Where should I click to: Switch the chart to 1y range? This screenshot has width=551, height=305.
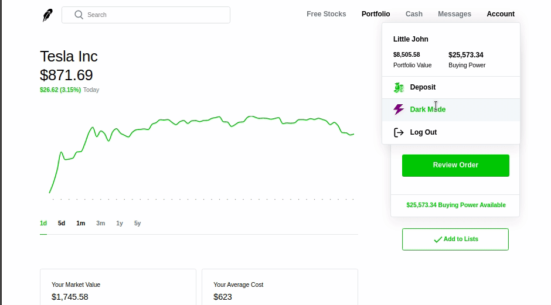click(120, 223)
